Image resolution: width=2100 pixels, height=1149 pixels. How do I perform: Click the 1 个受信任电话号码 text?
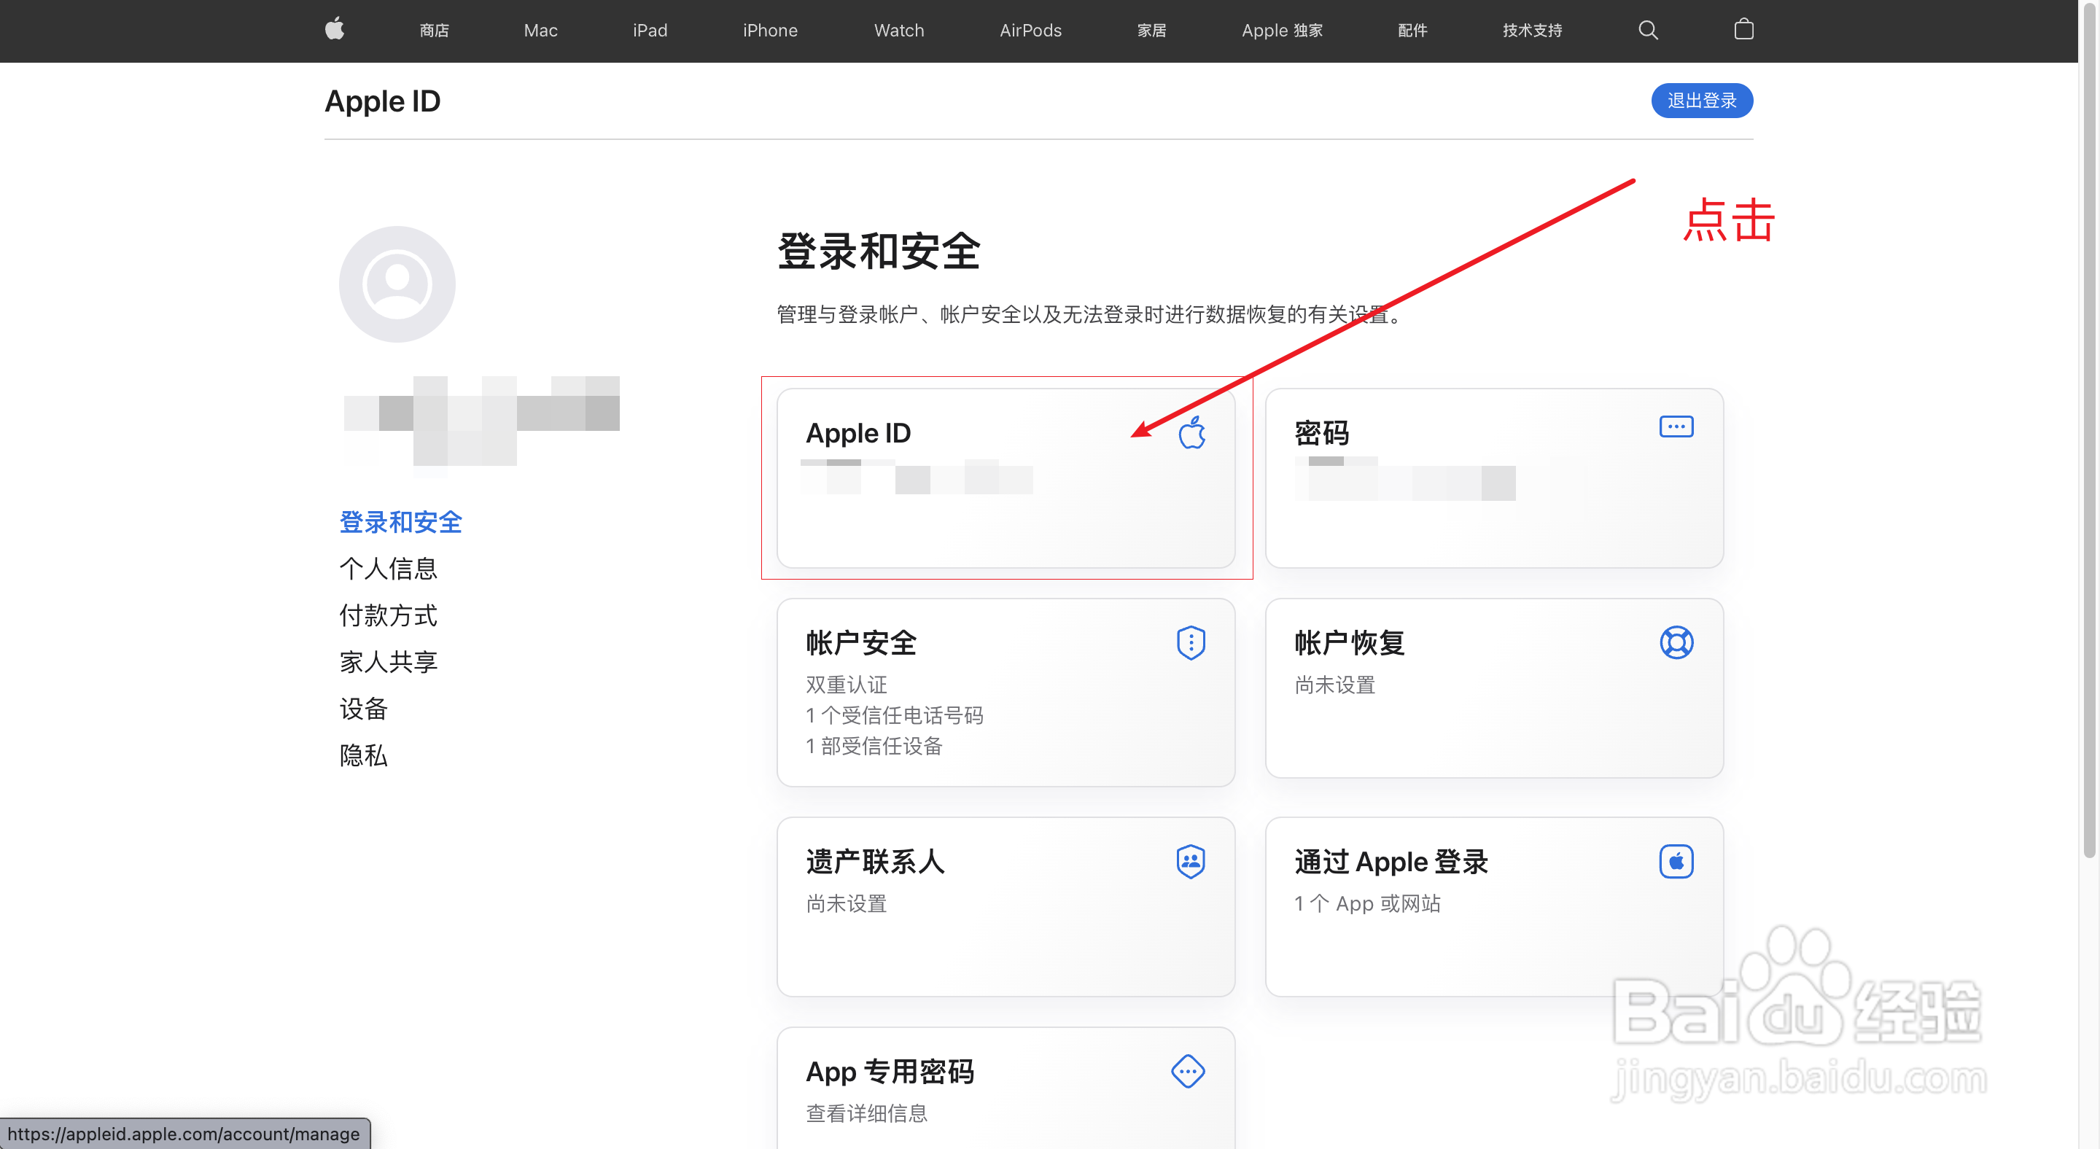point(894,715)
